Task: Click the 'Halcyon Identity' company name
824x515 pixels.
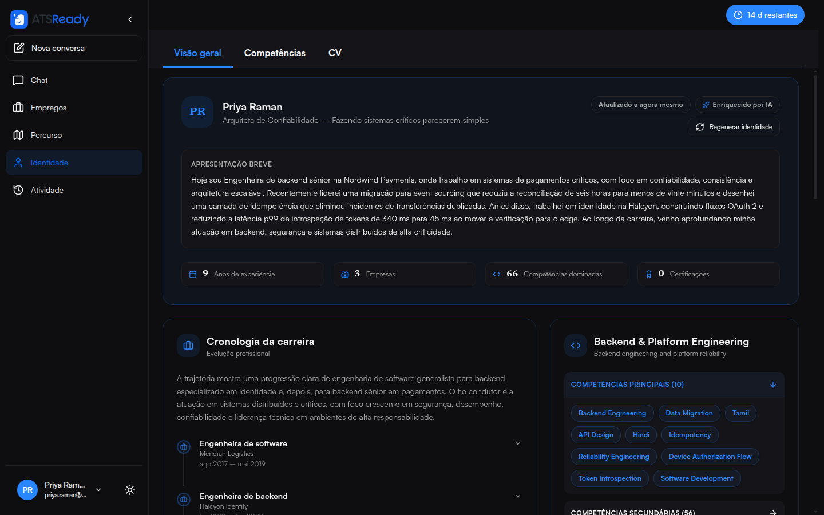Action: click(x=224, y=506)
